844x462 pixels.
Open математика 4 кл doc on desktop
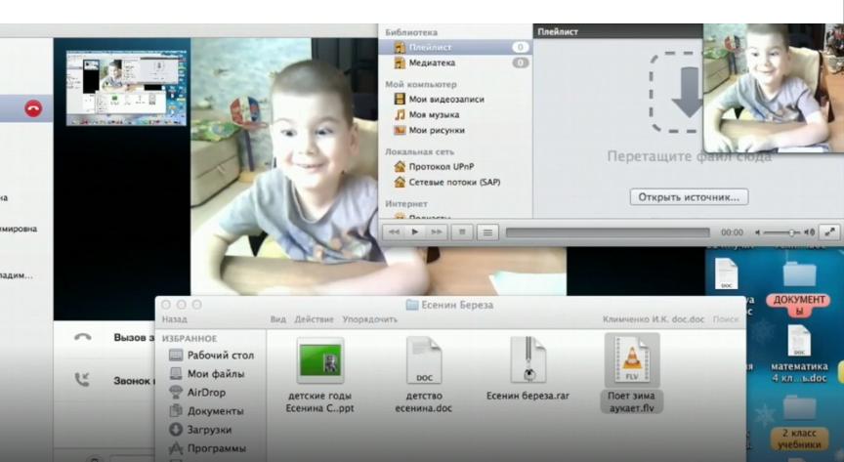pos(799,355)
